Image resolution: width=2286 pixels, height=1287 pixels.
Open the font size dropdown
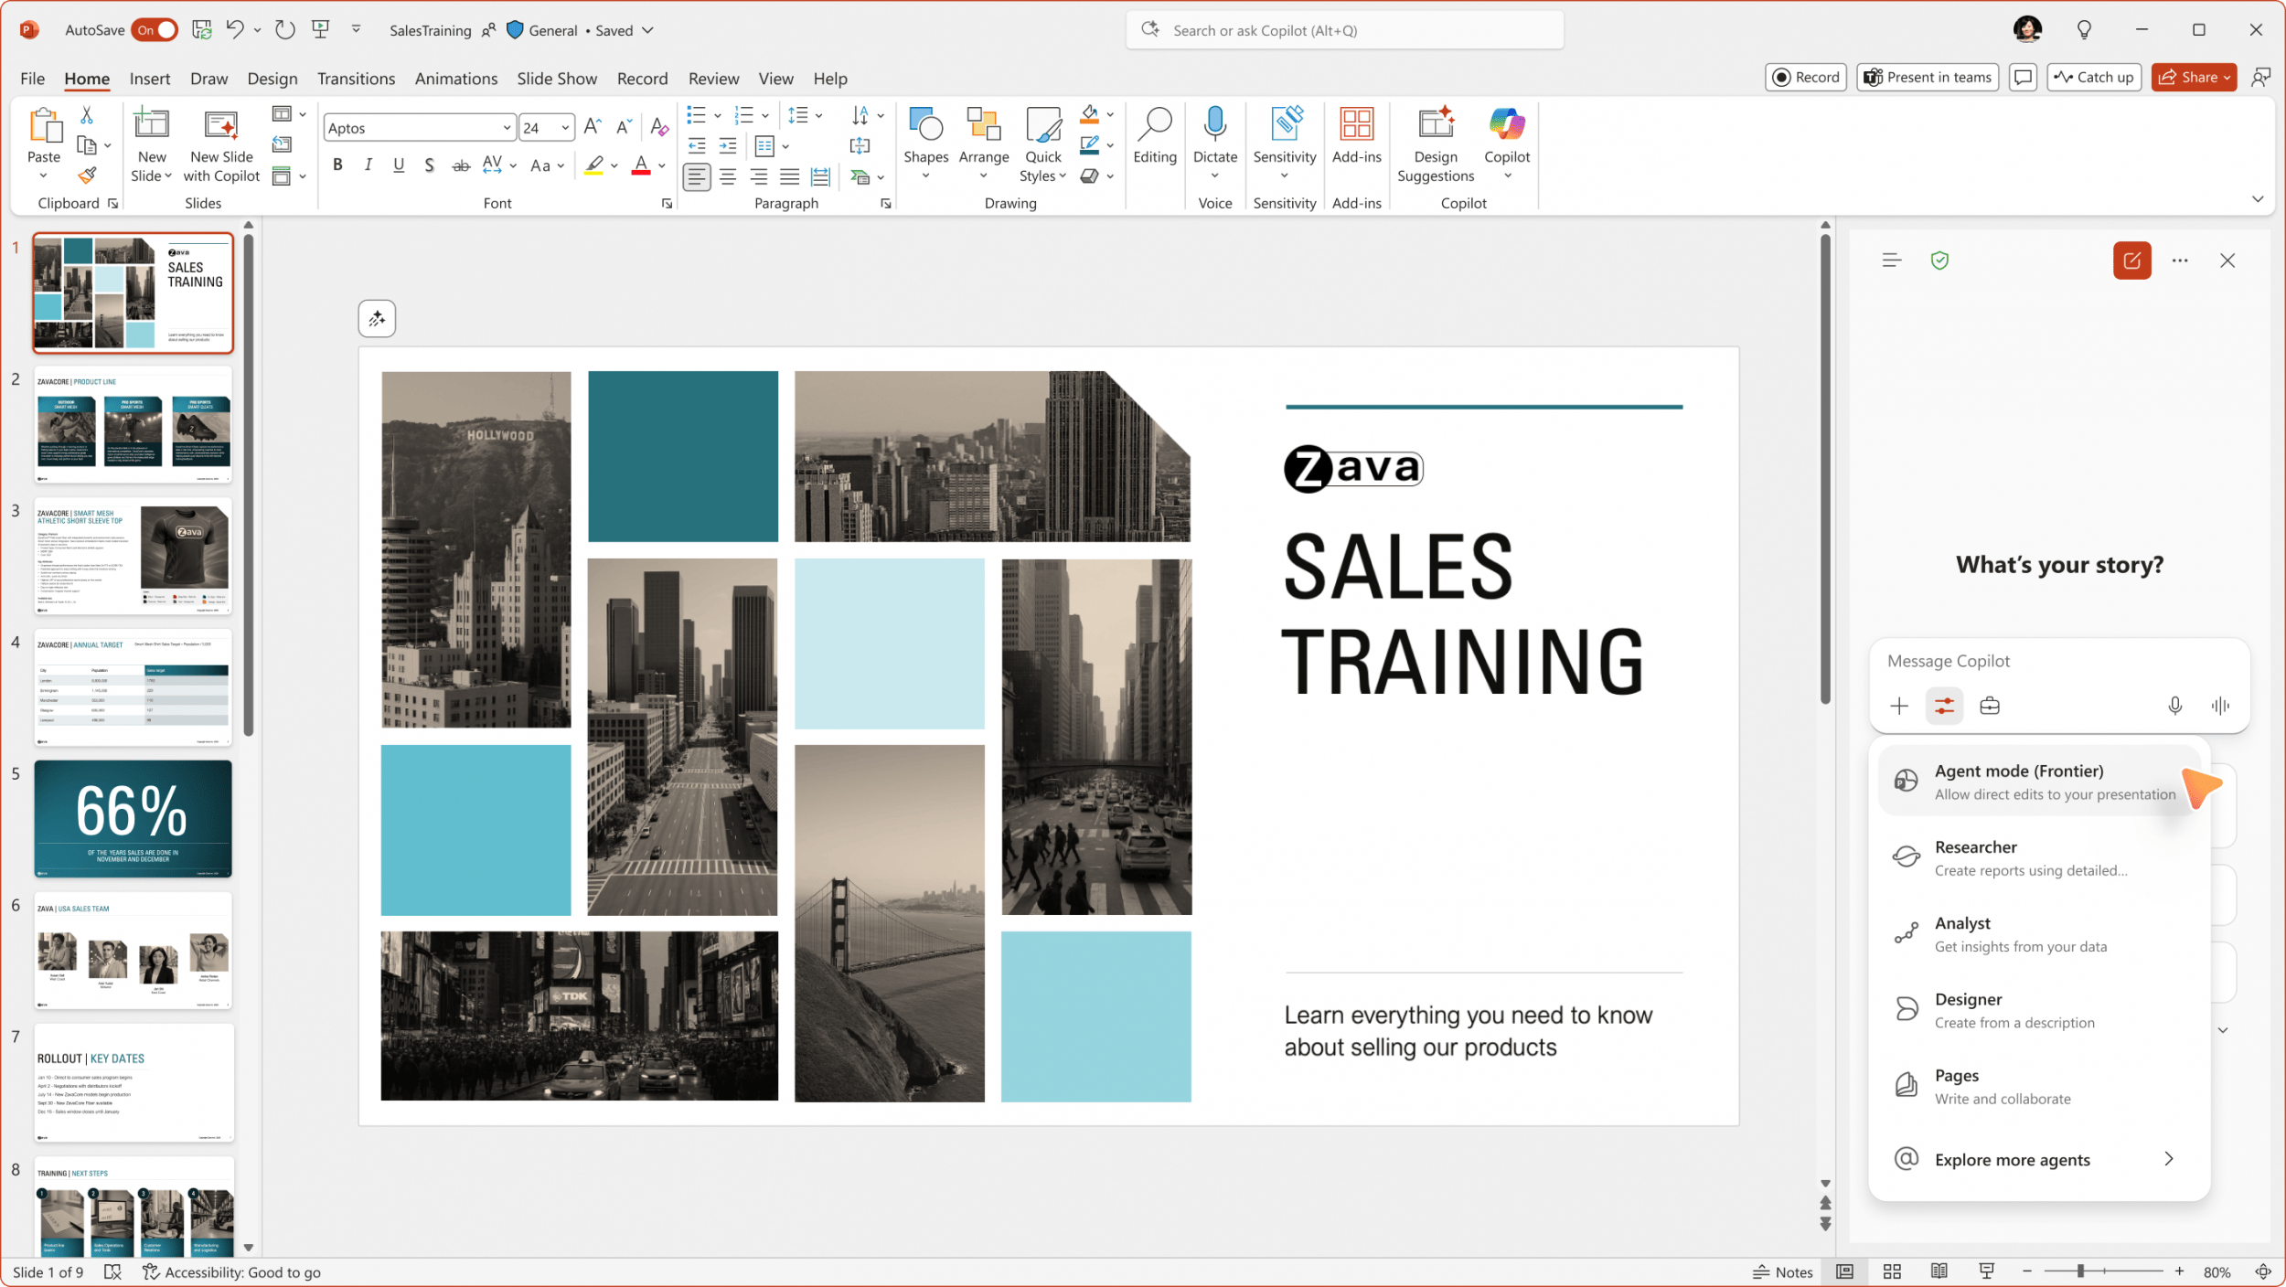point(564,127)
